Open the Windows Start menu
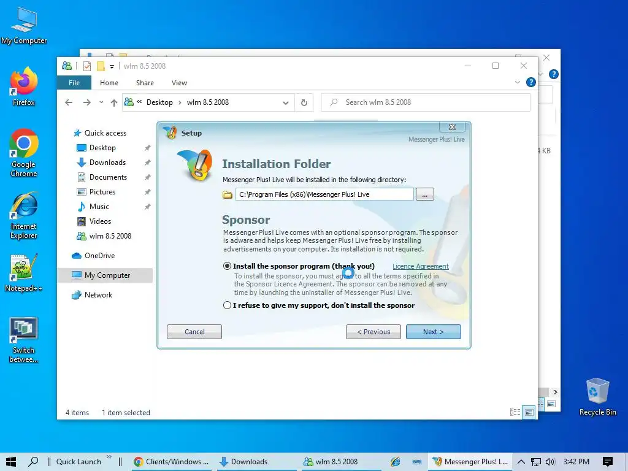Screen dimensions: 628x471 (11, 461)
